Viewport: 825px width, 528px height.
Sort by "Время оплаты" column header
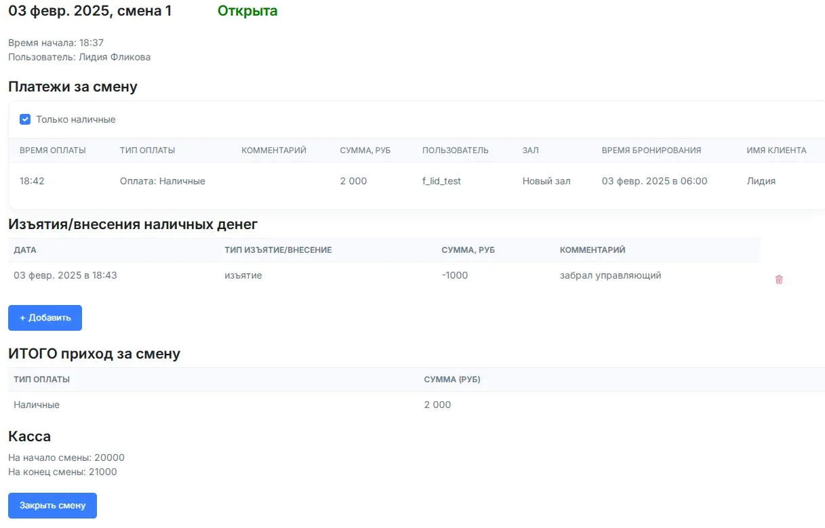[x=52, y=150]
